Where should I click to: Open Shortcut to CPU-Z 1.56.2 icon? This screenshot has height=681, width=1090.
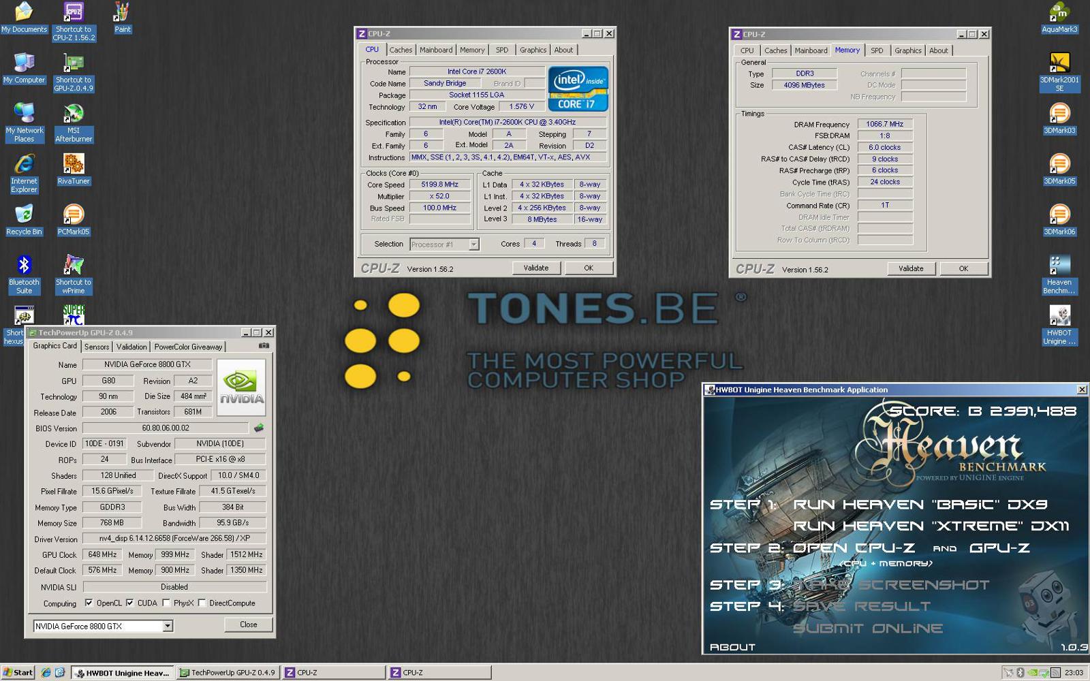tap(74, 22)
